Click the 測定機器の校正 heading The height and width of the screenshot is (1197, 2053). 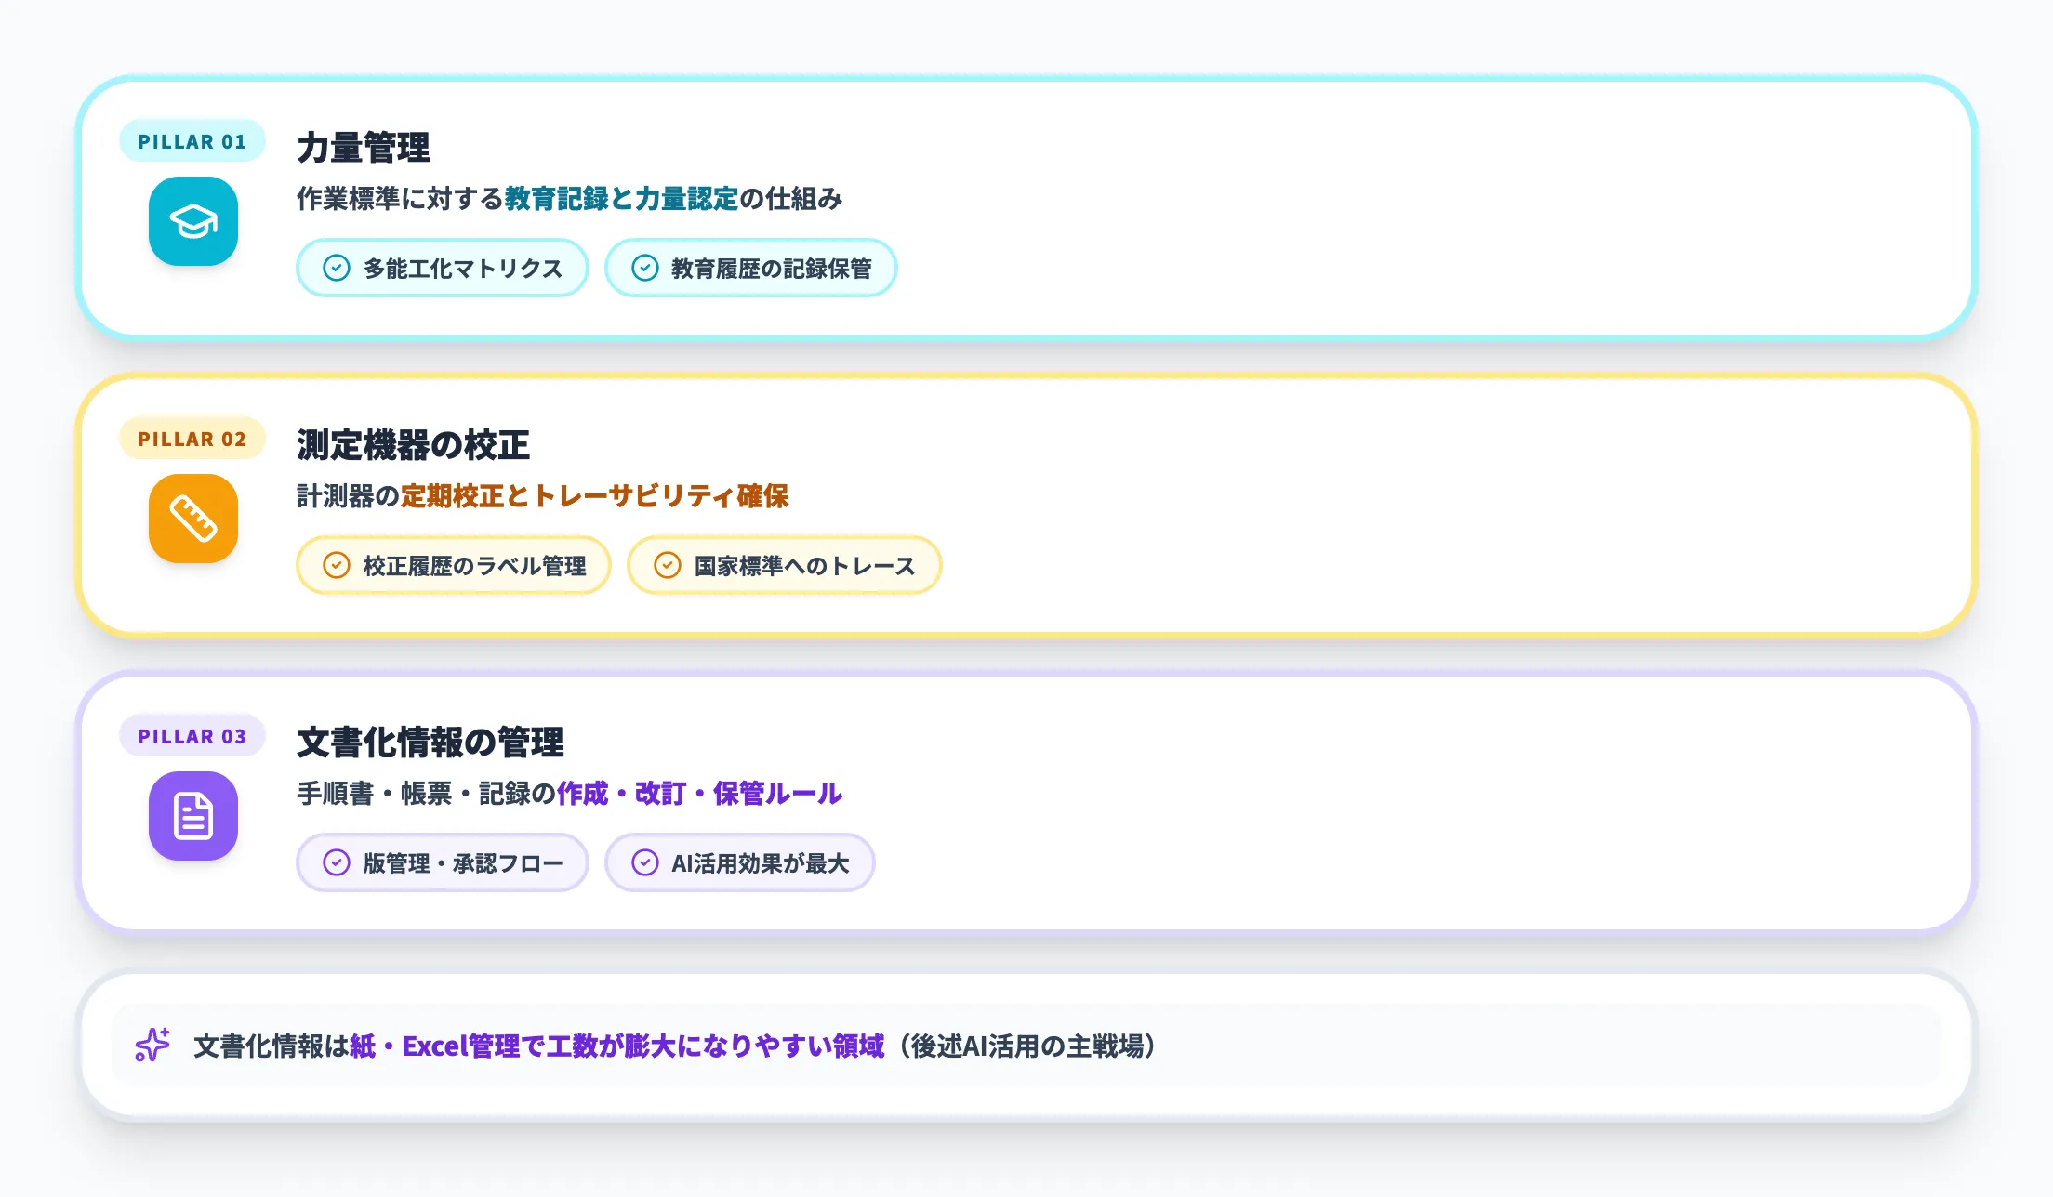[413, 445]
